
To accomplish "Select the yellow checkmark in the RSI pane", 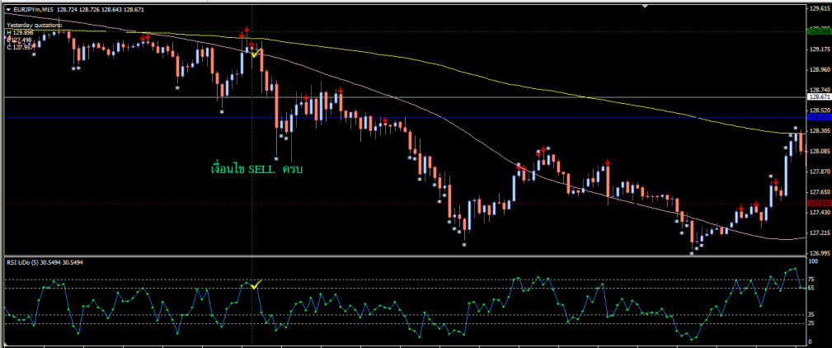I will point(256,285).
